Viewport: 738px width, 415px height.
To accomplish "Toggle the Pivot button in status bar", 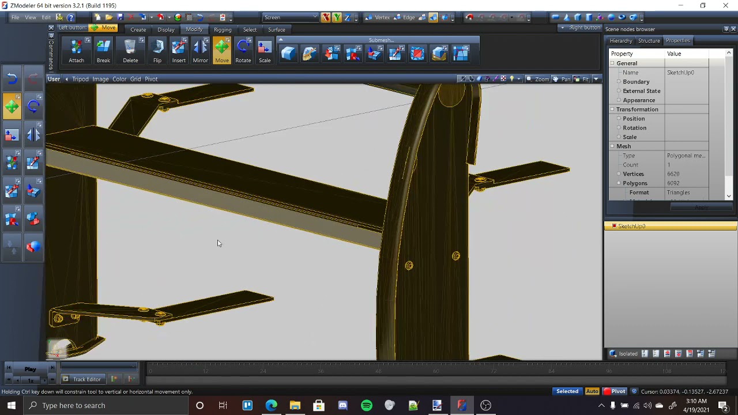I will click(x=615, y=391).
